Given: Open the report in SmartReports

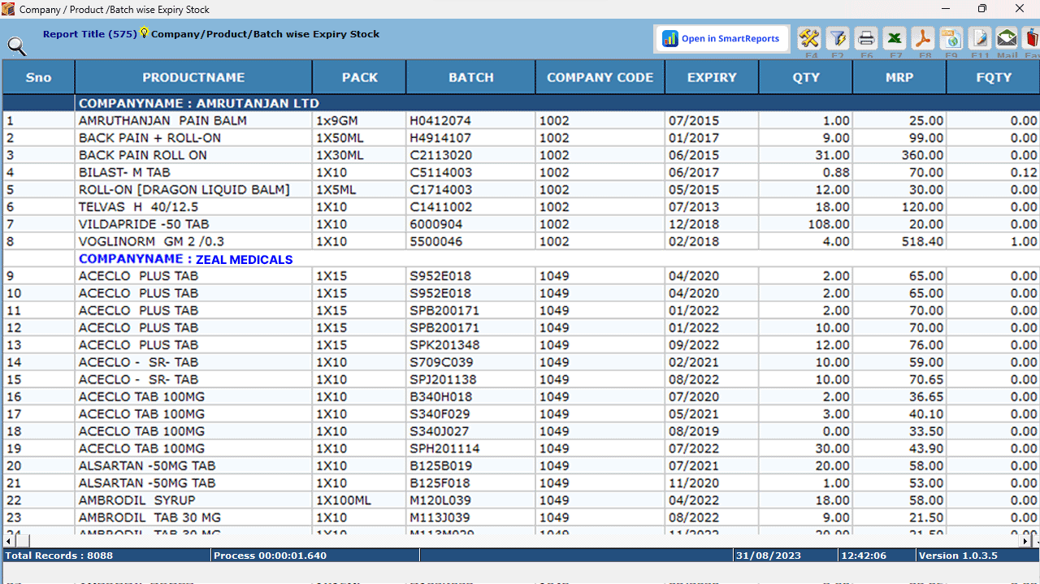Looking at the screenshot, I should click(x=721, y=38).
